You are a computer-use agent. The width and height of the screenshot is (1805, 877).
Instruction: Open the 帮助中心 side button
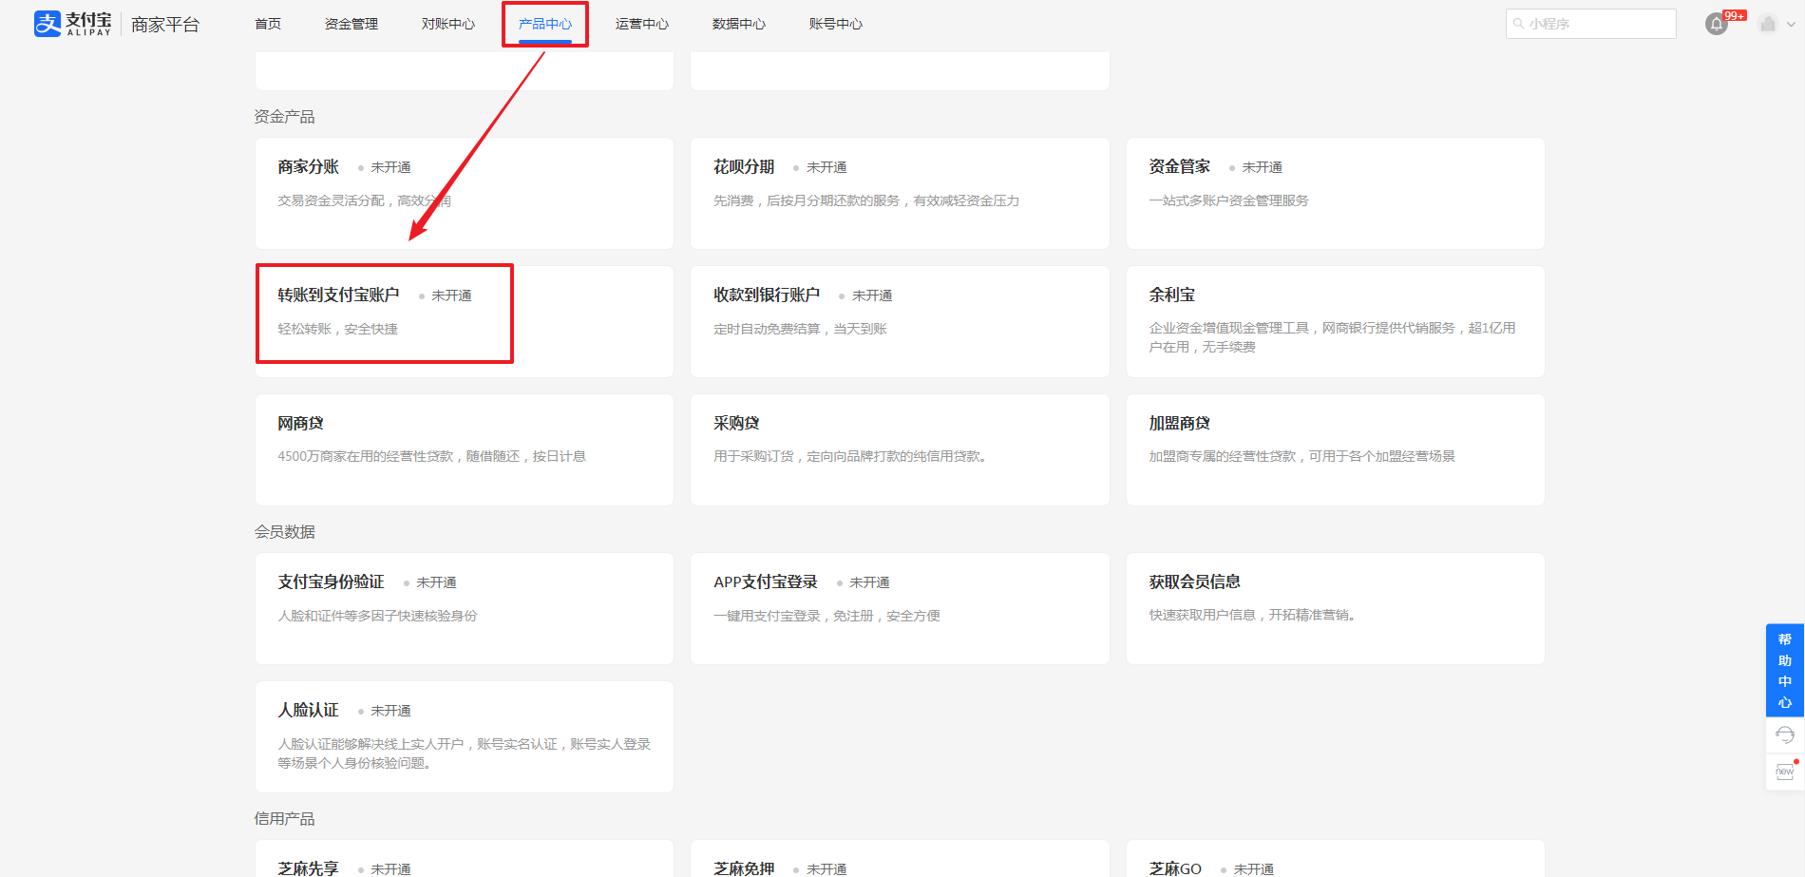click(1785, 671)
